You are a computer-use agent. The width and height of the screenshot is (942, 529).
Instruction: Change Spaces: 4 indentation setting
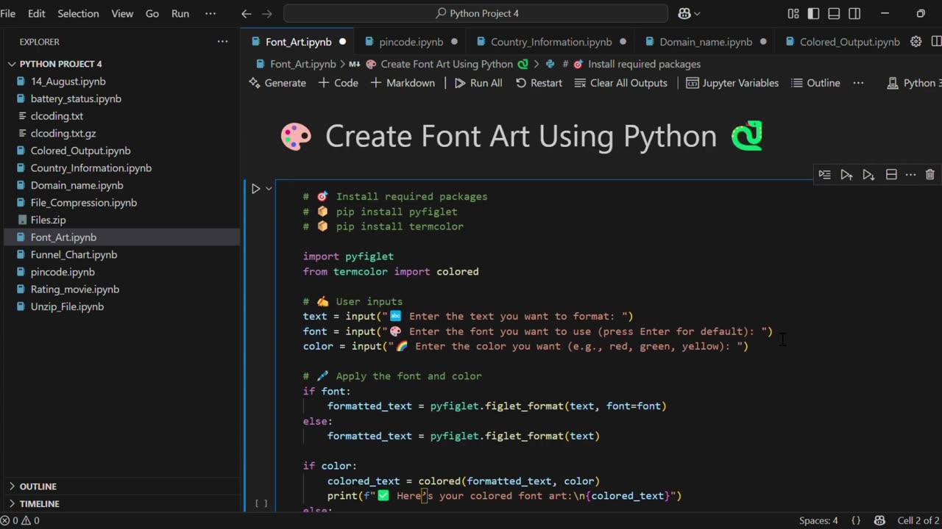(818, 520)
